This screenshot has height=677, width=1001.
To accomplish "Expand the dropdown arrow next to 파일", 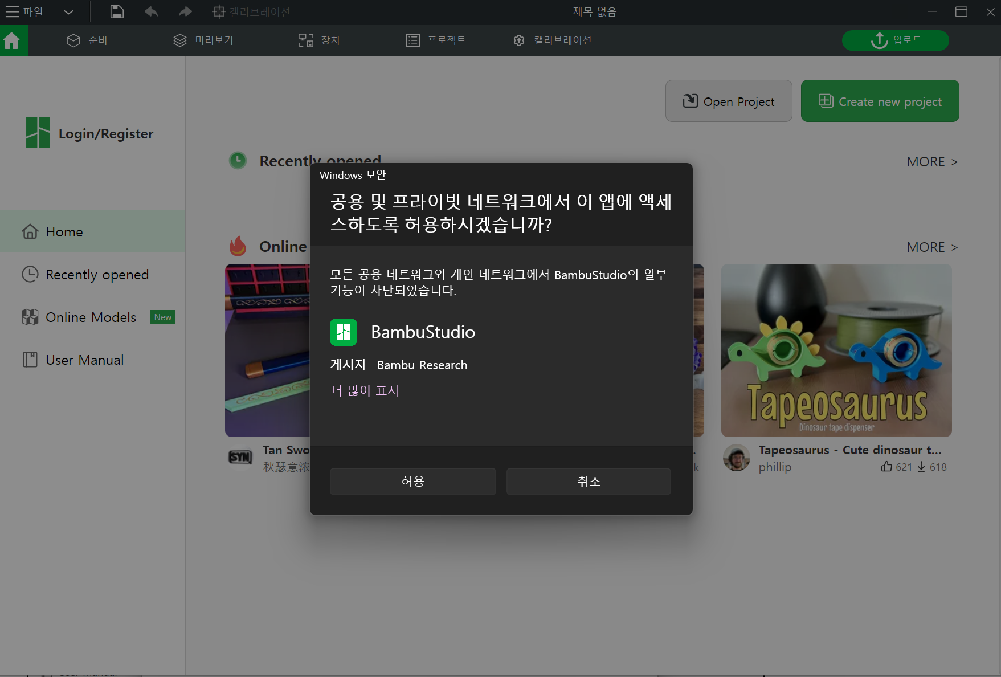I will [68, 12].
